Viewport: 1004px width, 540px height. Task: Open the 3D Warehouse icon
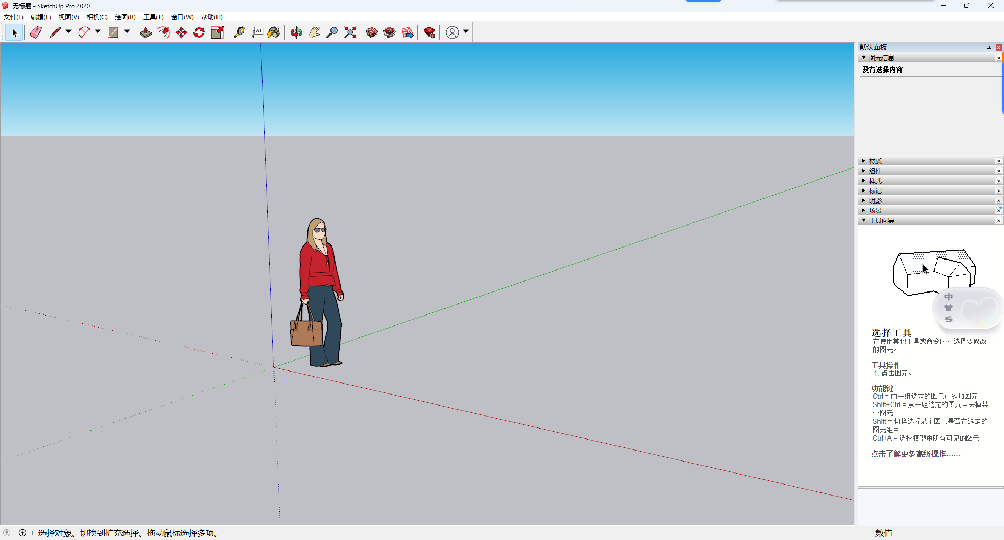371,32
